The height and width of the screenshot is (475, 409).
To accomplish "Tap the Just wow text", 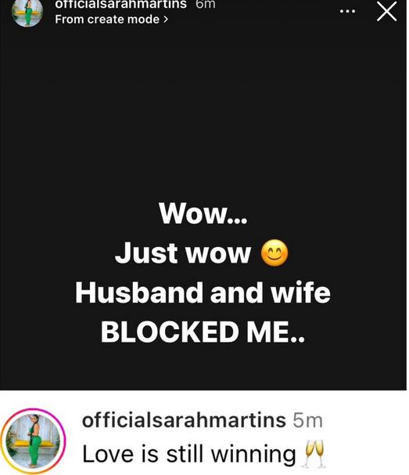I will 183,253.
